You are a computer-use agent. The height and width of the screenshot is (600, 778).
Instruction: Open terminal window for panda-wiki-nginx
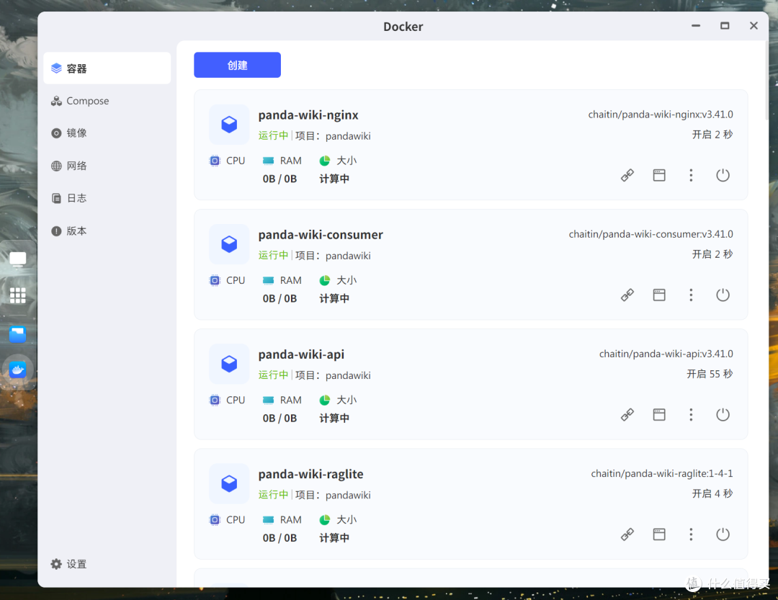click(x=659, y=175)
